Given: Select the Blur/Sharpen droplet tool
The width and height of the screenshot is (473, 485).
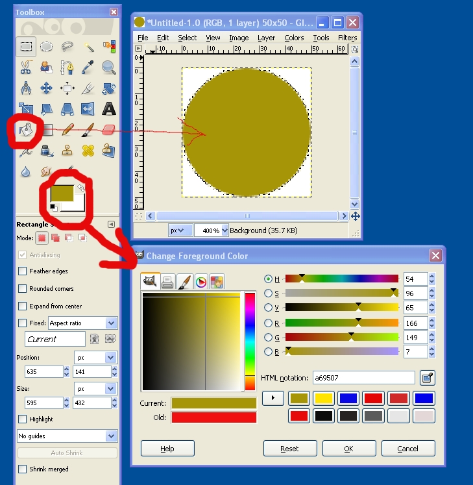Looking at the screenshot, I should point(26,171).
